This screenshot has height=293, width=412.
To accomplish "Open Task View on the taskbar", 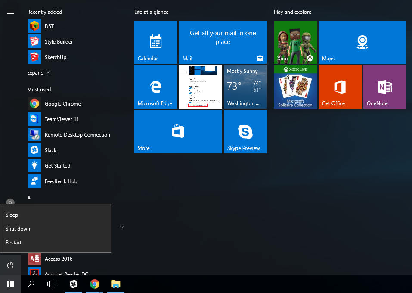I will click(x=52, y=284).
